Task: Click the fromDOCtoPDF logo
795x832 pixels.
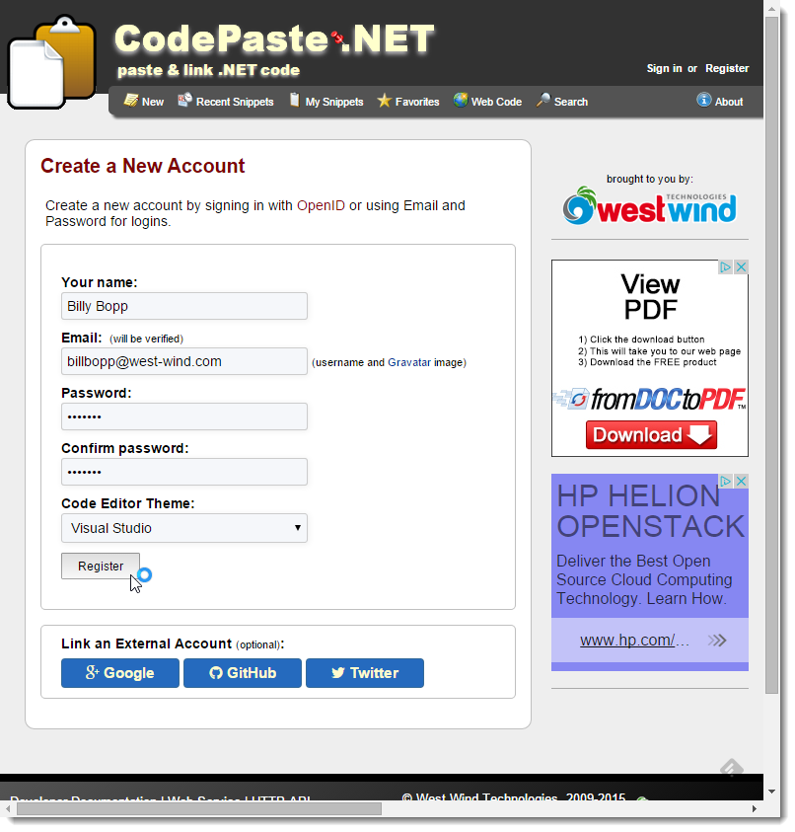Action: 650,399
